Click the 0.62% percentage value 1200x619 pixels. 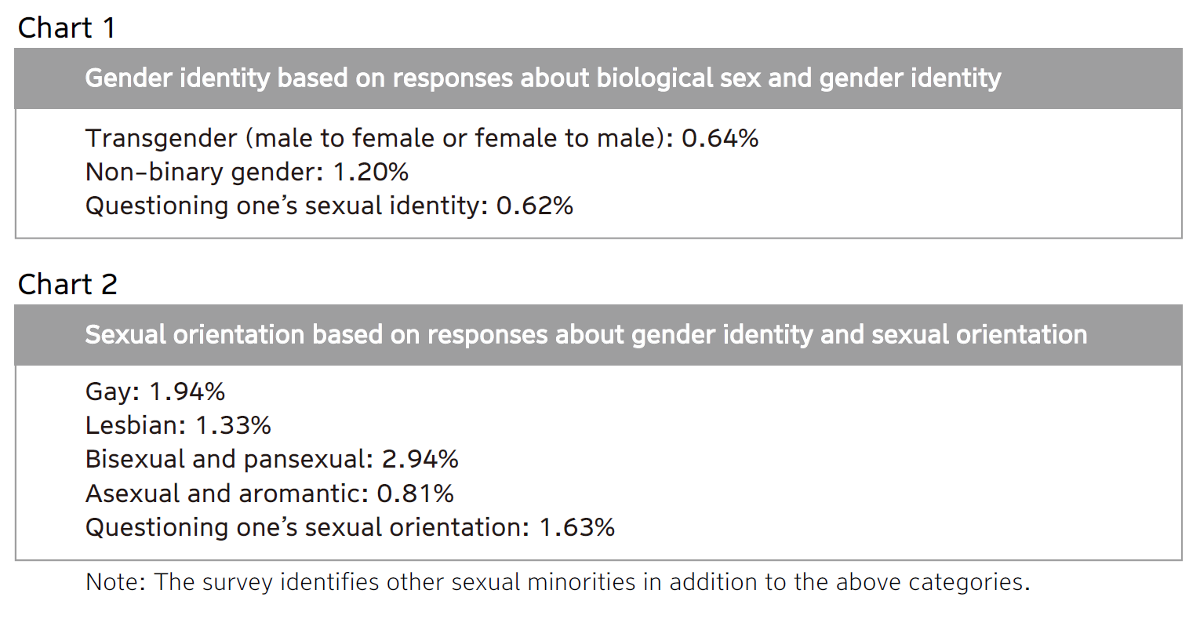(535, 206)
